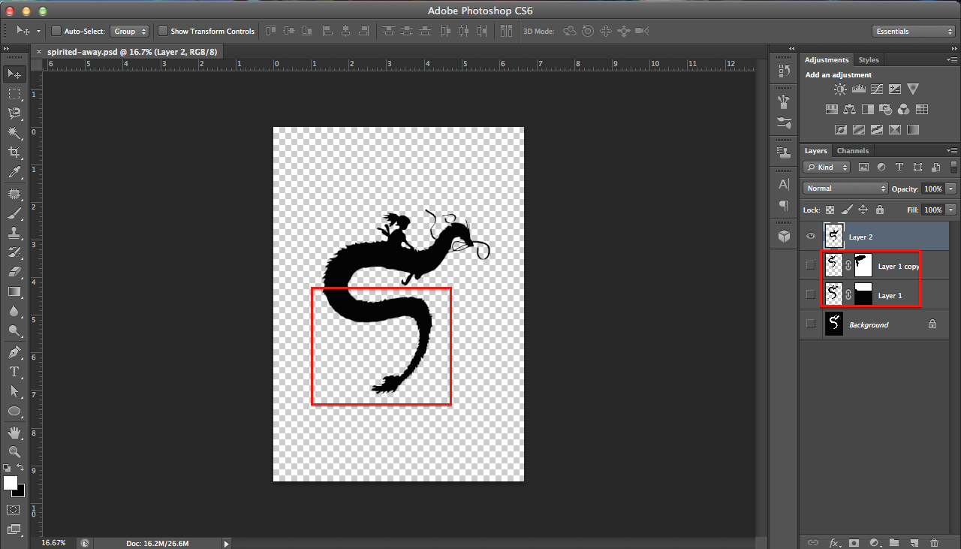Select the Hand tool
This screenshot has width=961, height=549.
[x=14, y=433]
